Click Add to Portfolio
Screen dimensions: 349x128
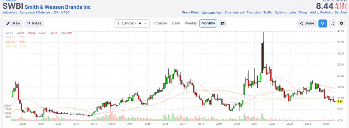coord(321,12)
